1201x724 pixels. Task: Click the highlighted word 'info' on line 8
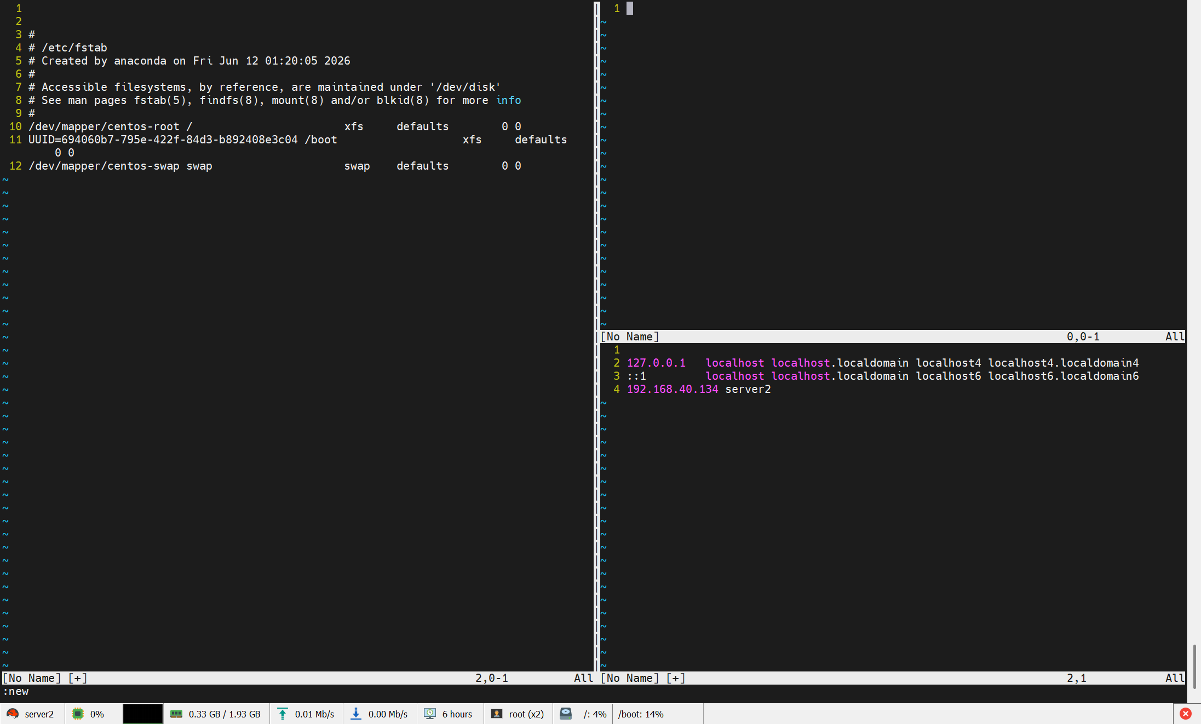coord(508,100)
